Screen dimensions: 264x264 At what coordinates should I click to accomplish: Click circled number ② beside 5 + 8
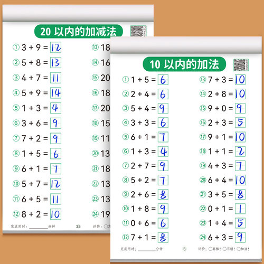16,62
